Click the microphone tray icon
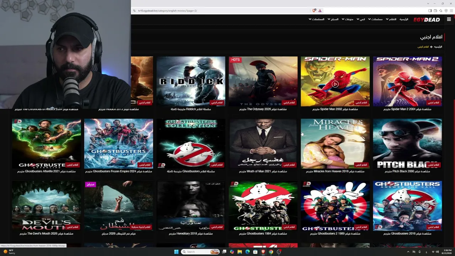The width and height of the screenshot is (455, 256). tap(419, 252)
